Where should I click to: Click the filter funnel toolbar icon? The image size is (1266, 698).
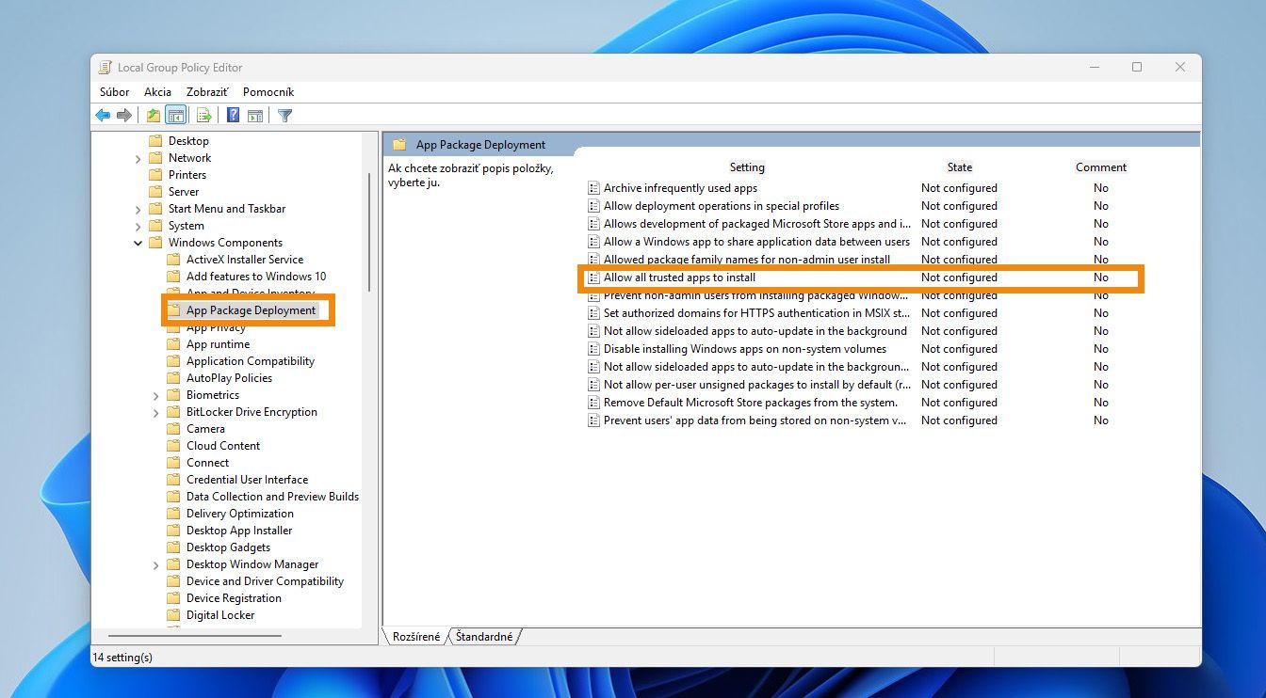click(284, 116)
